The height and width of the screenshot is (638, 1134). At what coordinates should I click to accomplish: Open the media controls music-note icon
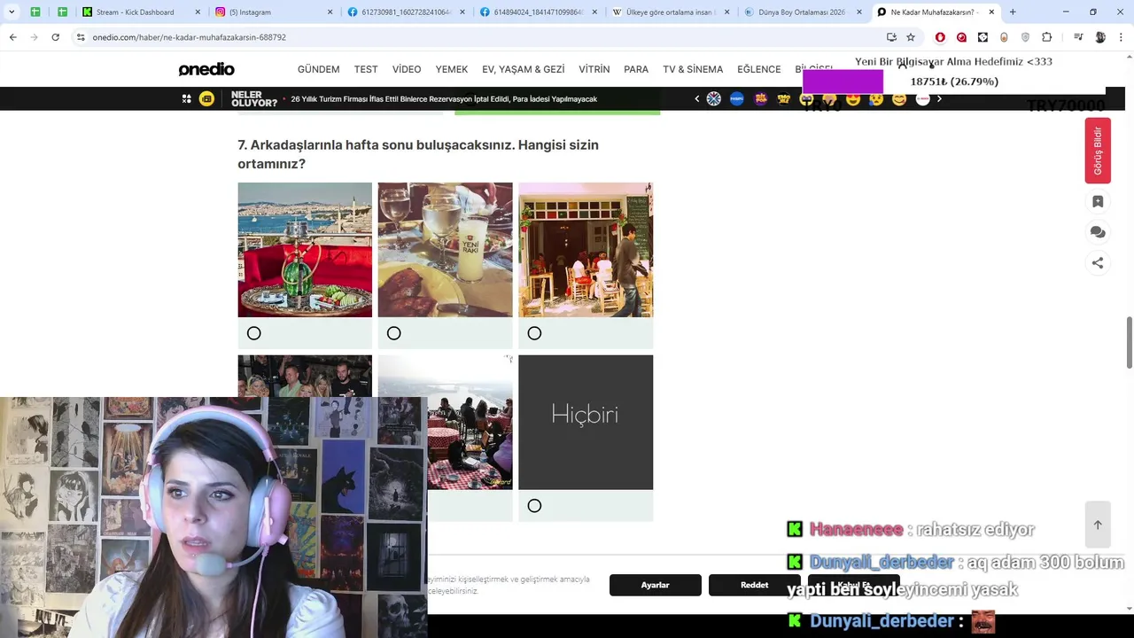[x=1078, y=37]
